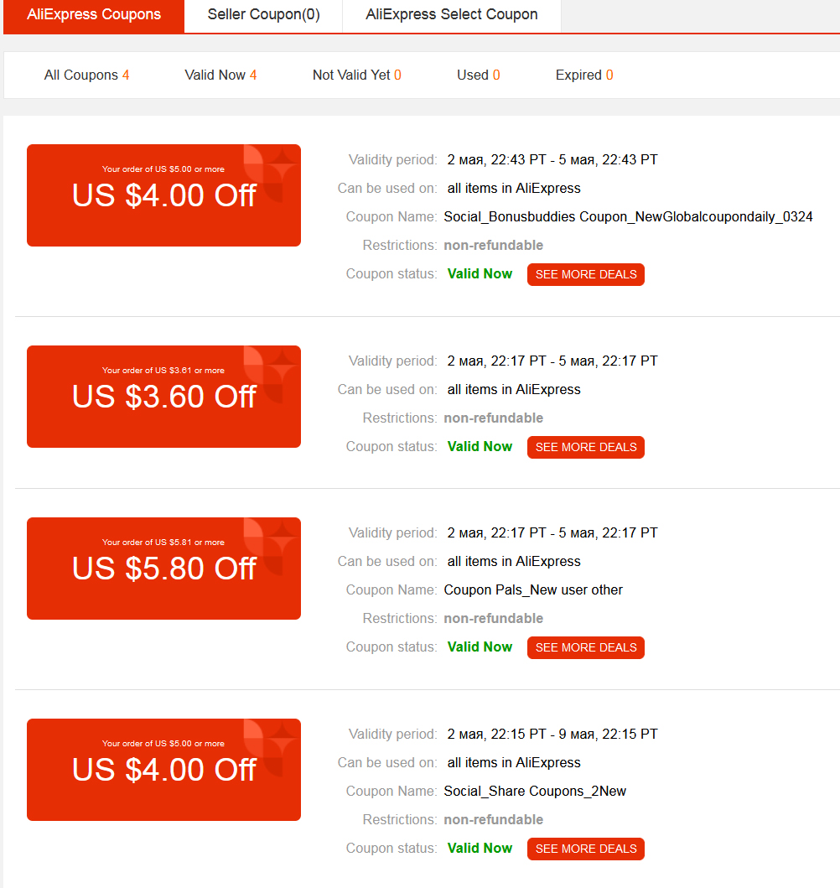The width and height of the screenshot is (840, 888).
Task: Select the US $4.00 Off Social_Share coupon card
Action: [163, 770]
